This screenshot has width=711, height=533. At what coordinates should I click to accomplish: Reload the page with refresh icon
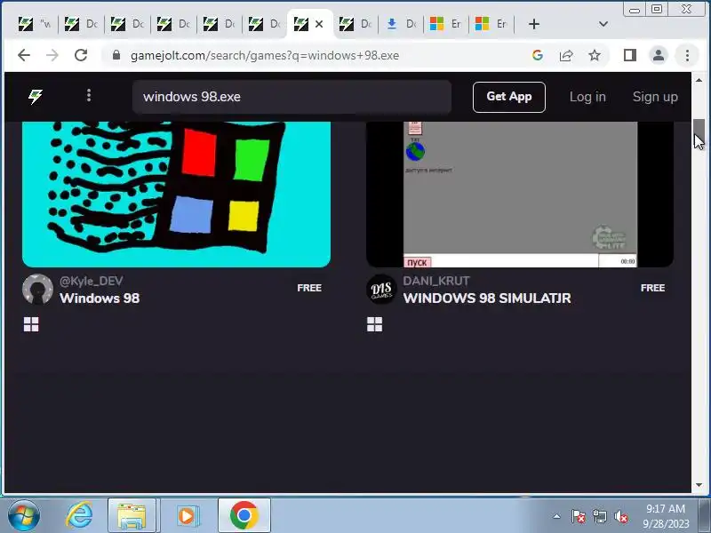(81, 55)
